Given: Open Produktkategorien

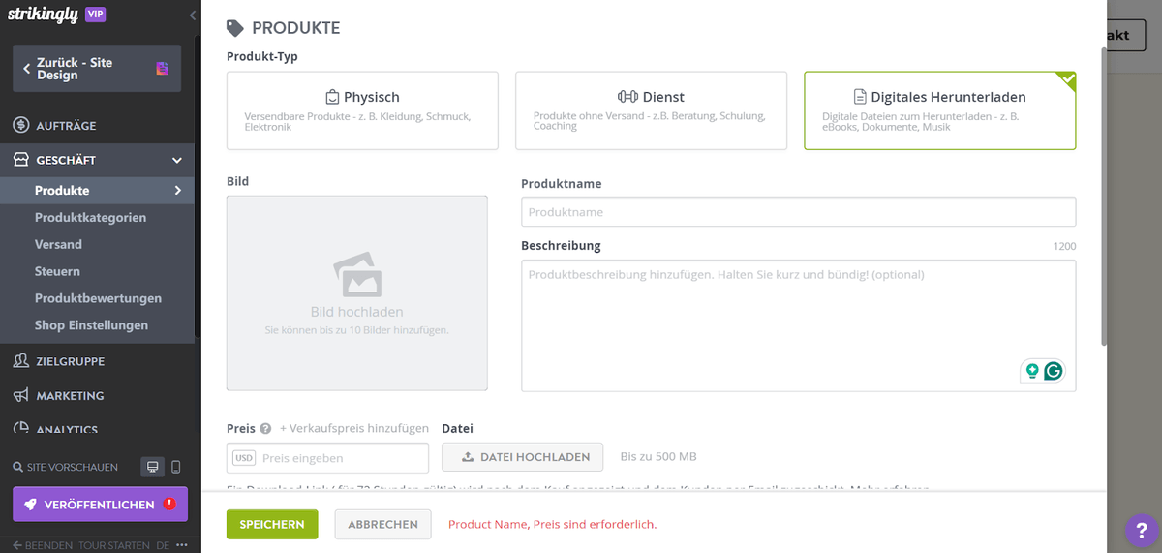Looking at the screenshot, I should click(x=90, y=218).
